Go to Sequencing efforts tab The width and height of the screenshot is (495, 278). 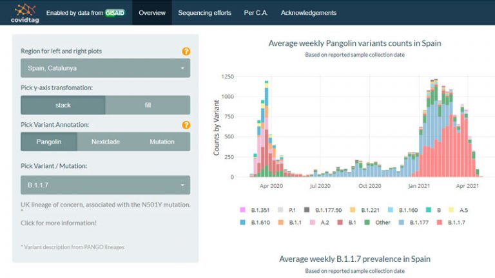pos(204,13)
